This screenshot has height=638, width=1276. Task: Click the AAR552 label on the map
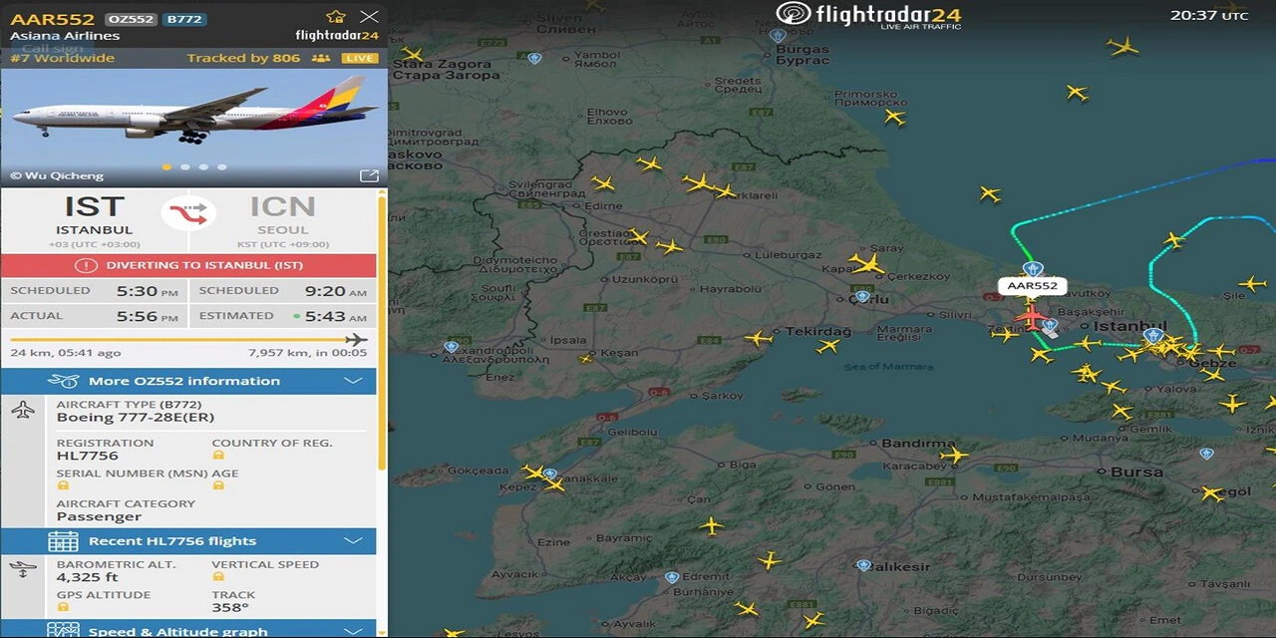[x=1032, y=286]
